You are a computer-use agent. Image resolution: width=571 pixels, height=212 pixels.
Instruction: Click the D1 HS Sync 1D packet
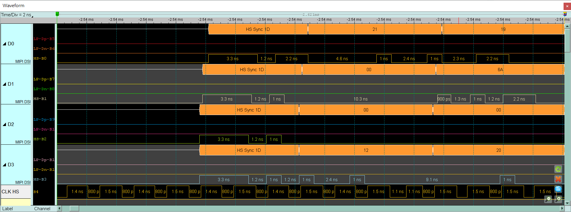(252, 70)
